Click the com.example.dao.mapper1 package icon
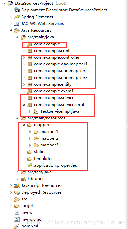The height and width of the screenshot is (229, 128). coord(30,64)
